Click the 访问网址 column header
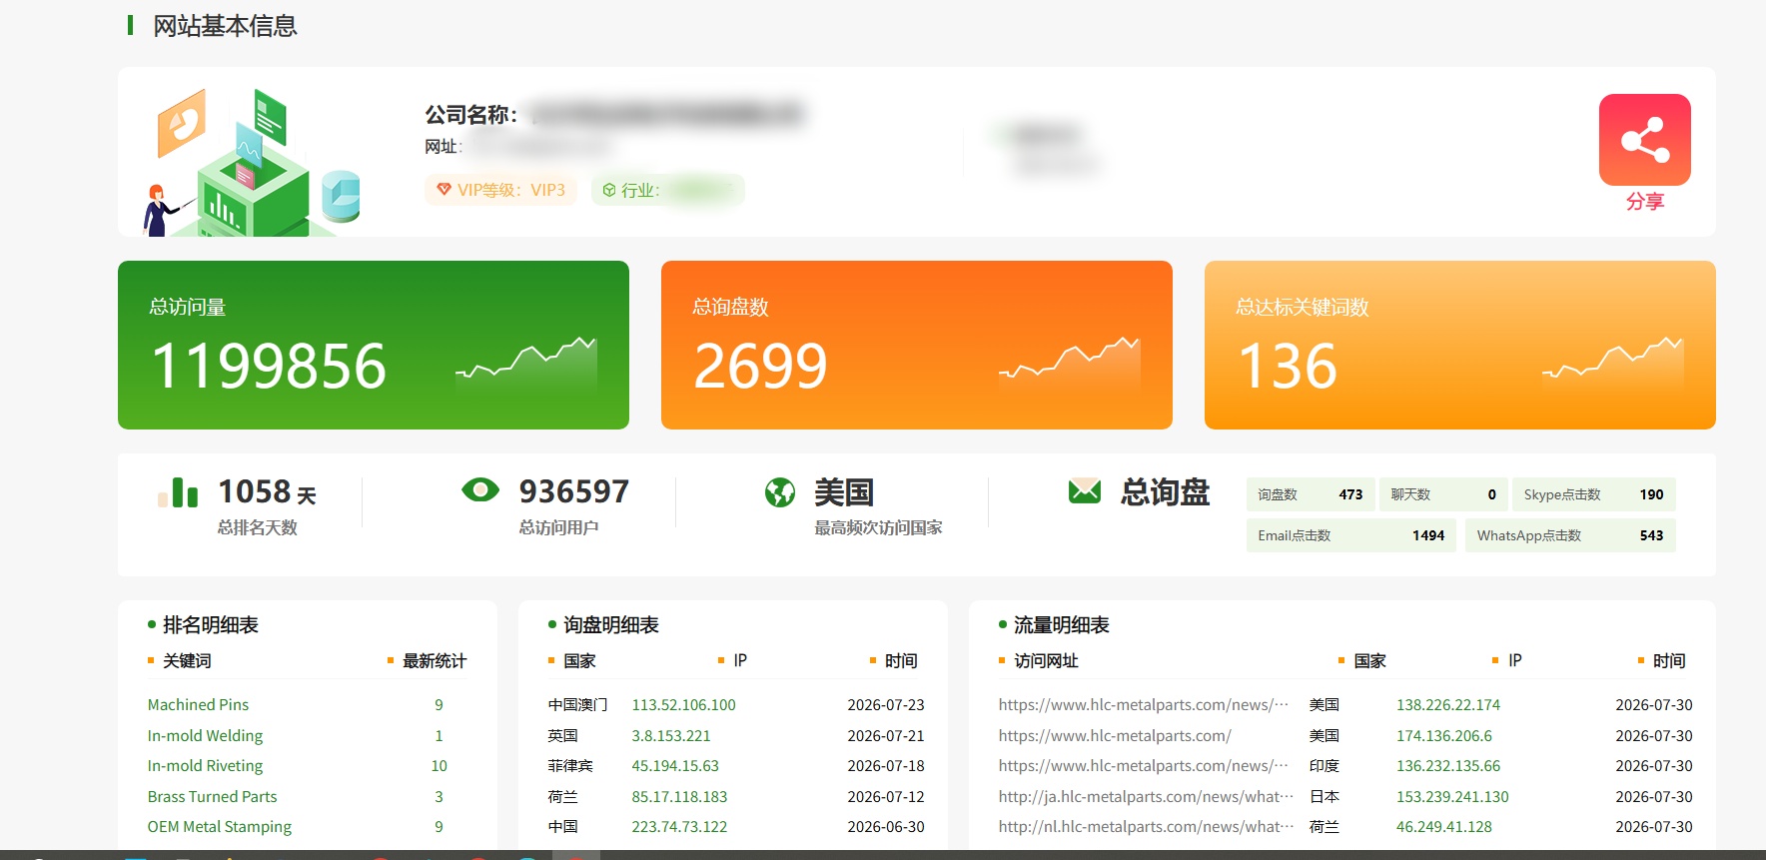The width and height of the screenshot is (1766, 860). 1046,661
